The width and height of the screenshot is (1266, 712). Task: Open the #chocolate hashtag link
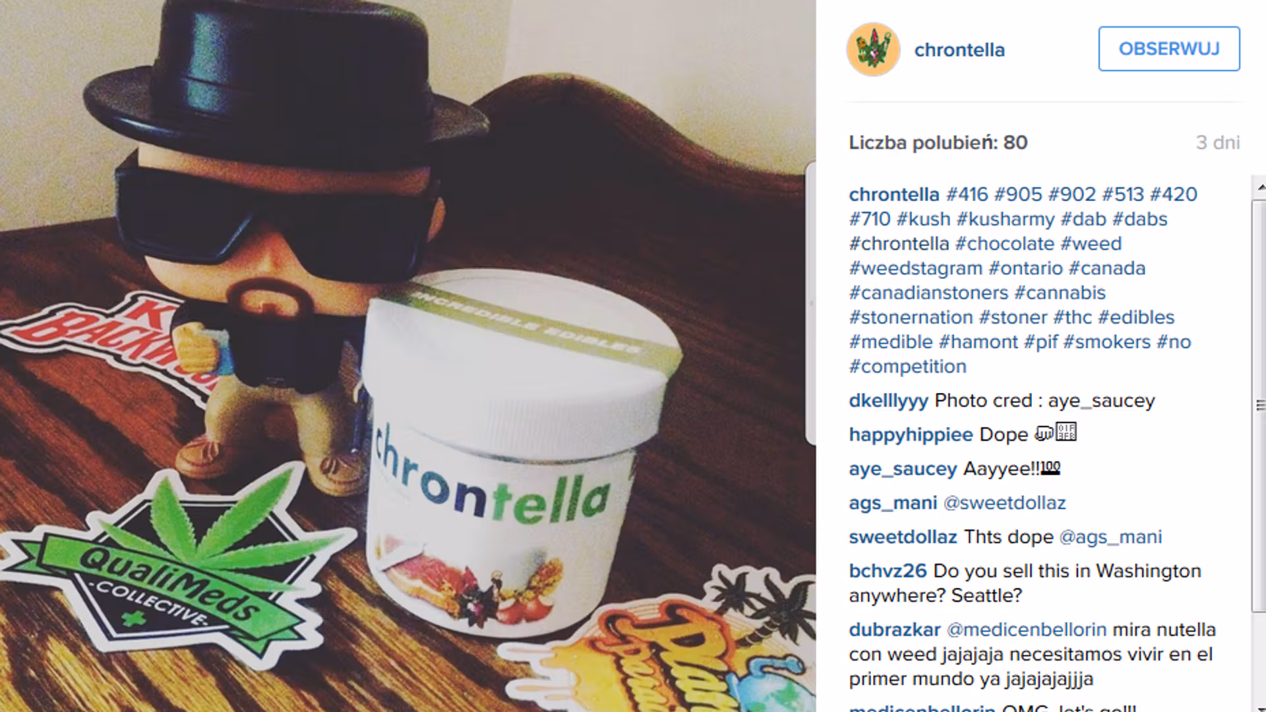tap(1005, 243)
